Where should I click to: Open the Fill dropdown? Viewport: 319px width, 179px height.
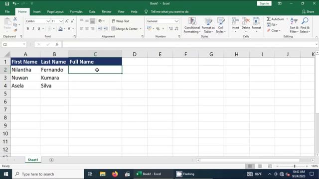coord(272,25)
